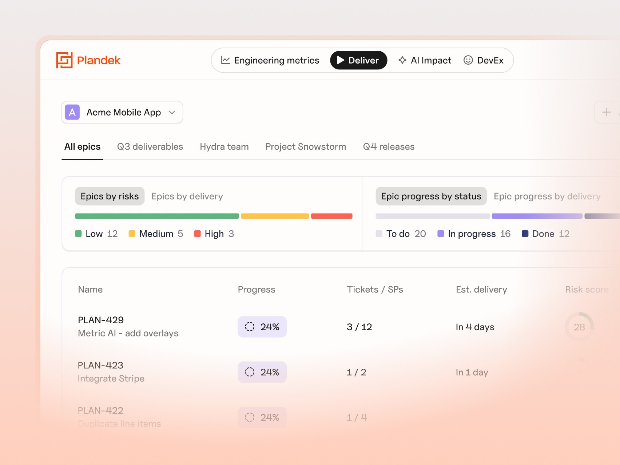The image size is (620, 465).
Task: Open the DevEx section
Action: [484, 60]
